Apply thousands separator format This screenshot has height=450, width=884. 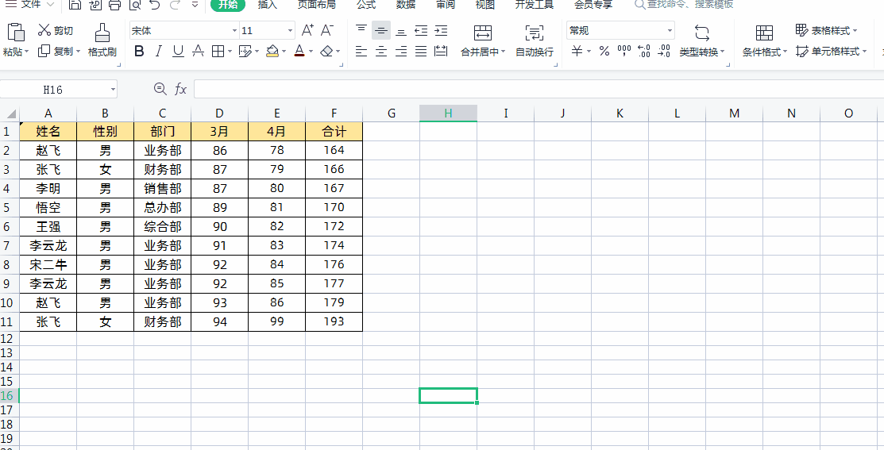pos(624,52)
